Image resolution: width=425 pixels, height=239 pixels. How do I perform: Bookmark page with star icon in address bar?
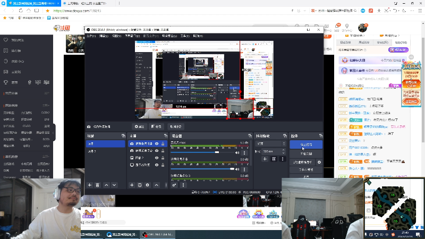click(x=47, y=11)
